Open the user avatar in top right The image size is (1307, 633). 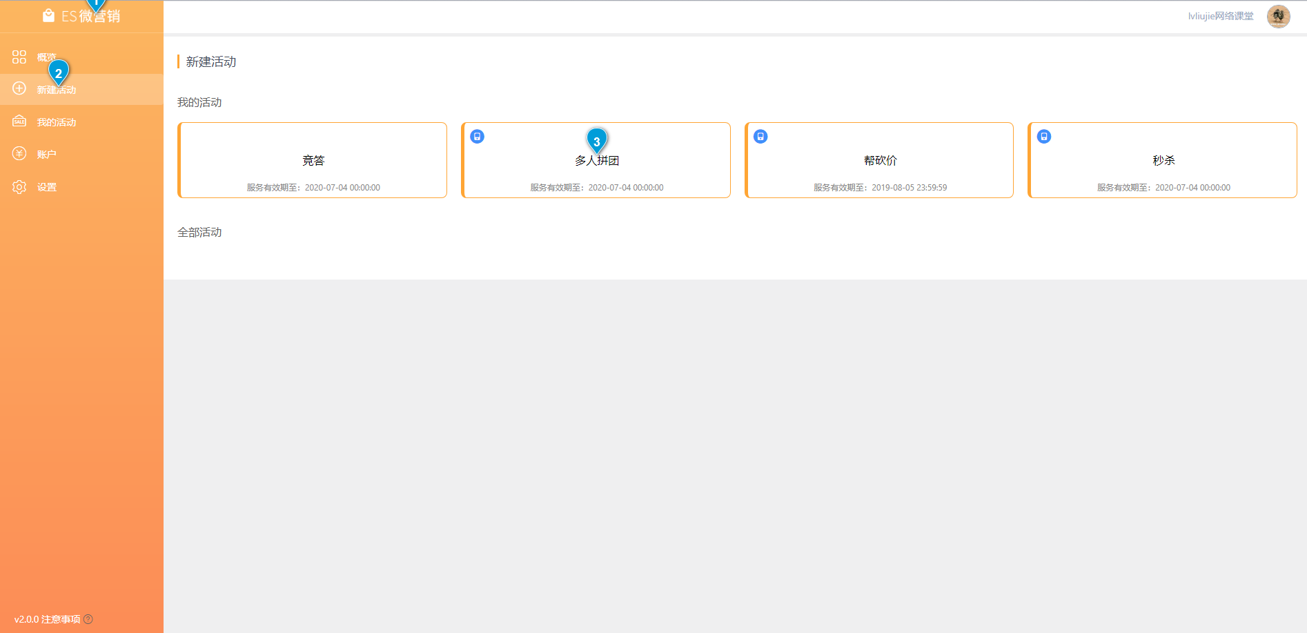(x=1278, y=16)
